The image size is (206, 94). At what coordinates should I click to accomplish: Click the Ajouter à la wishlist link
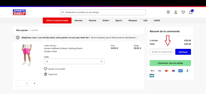coord(57,69)
